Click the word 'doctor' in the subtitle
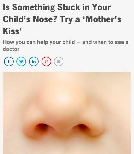 click(11, 49)
